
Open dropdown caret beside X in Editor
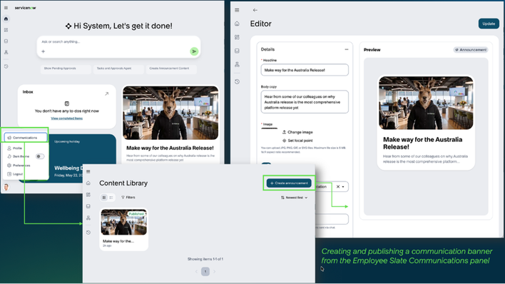tap(343, 187)
